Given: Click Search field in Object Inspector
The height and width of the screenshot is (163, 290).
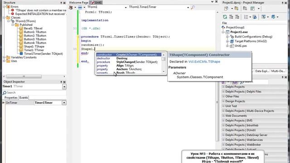Looking at the screenshot, I should tap(34, 92).
